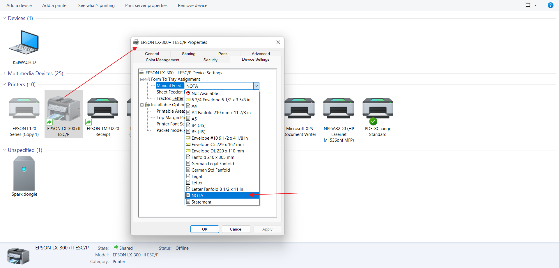559x268 pixels.
Task: Choose 6 3/4 Envelope paper size
Action: [x=222, y=100]
